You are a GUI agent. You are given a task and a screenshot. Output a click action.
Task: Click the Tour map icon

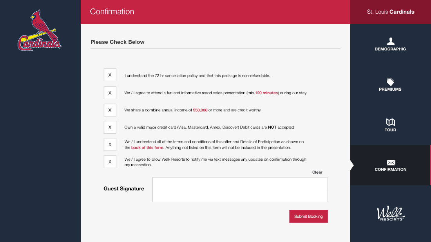(391, 122)
